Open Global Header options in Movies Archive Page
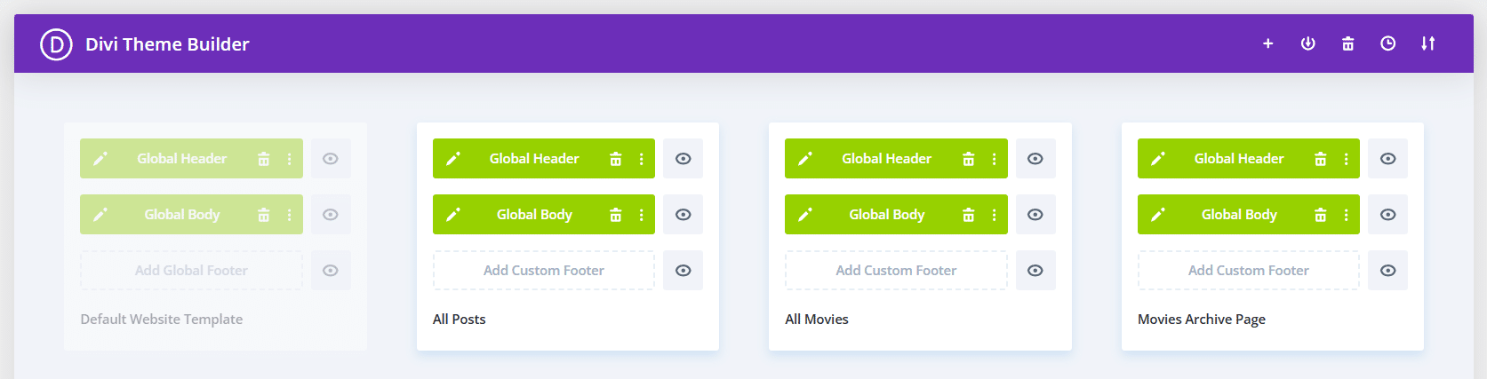 1347,159
